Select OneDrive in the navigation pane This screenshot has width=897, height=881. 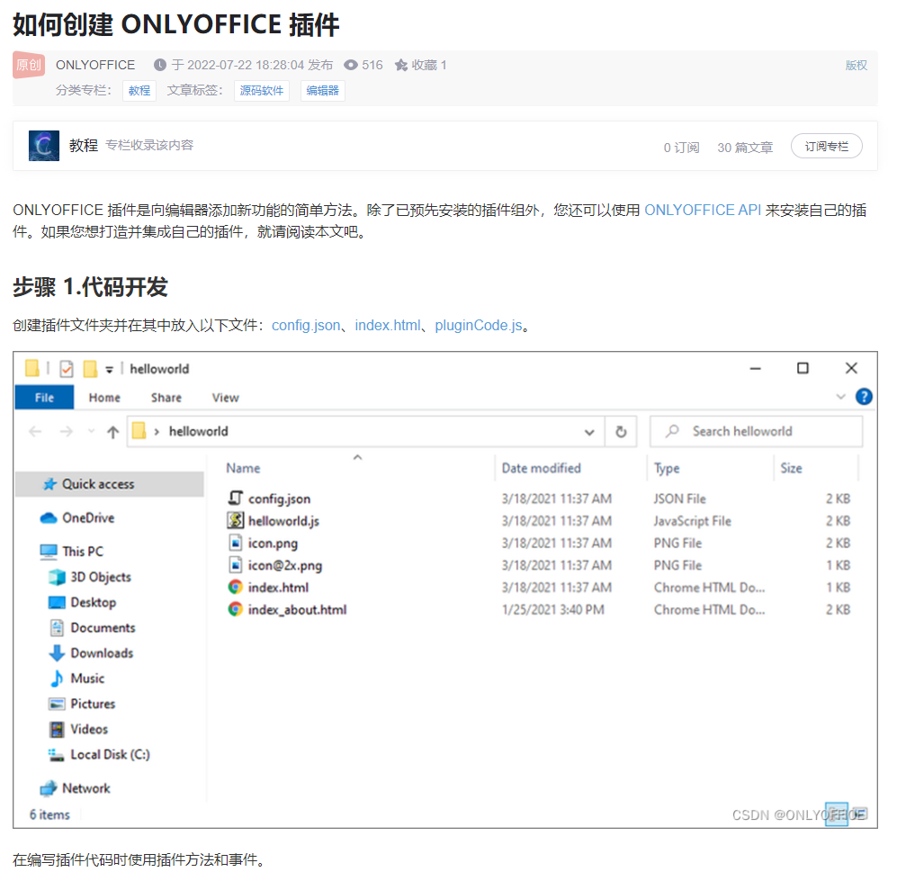tap(77, 518)
